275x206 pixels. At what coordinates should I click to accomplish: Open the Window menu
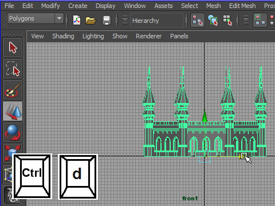(x=135, y=6)
